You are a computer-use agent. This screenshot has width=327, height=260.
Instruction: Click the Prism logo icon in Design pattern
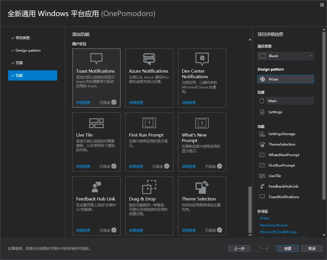click(262, 79)
